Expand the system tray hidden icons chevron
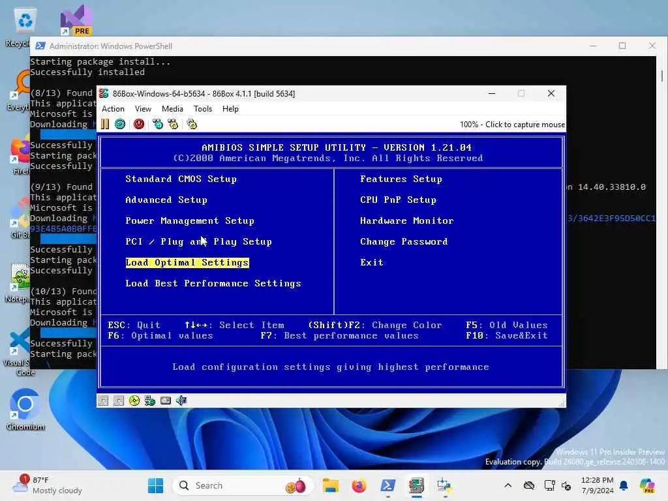This screenshot has height=501, width=668. 508,485
